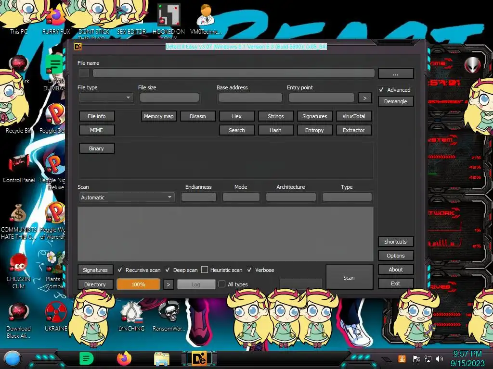Open the RansomWar skull desktop icon
The image size is (493, 369).
point(169,316)
